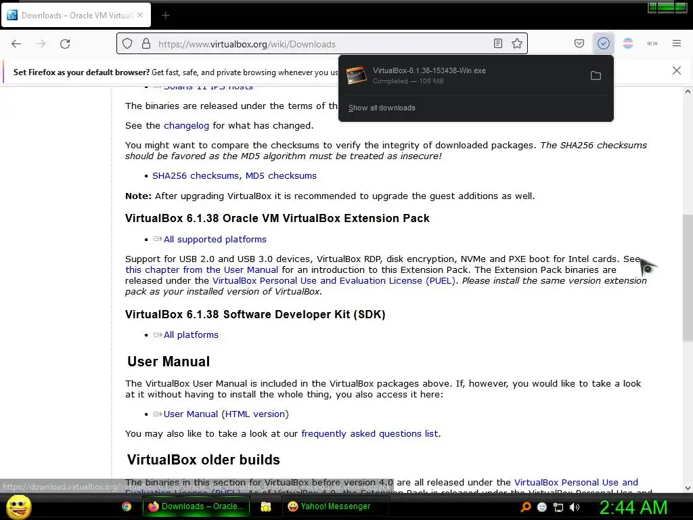693x520 pixels.
Task: Click the 2:44 AM clock
Action: click(x=633, y=507)
